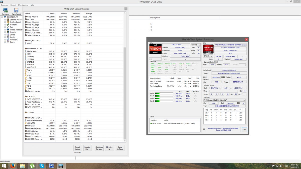Viewport: 301px width, 169px height.
Task: Click the Current column header
Action: click(x=51, y=13)
